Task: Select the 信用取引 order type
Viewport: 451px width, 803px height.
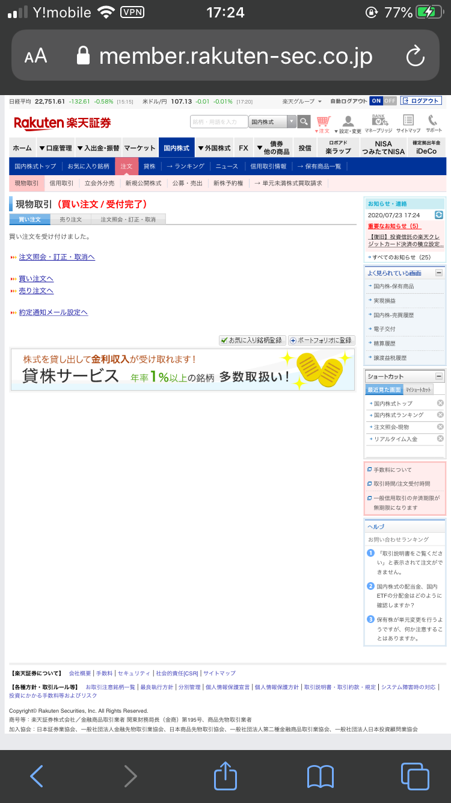Action: click(61, 183)
